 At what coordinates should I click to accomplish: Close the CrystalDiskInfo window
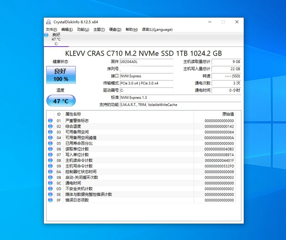click(237, 22)
